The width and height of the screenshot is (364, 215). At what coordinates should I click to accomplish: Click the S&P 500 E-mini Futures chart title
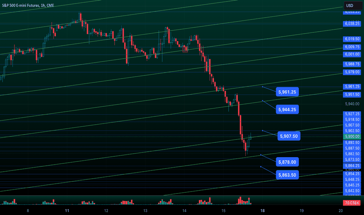point(28,5)
